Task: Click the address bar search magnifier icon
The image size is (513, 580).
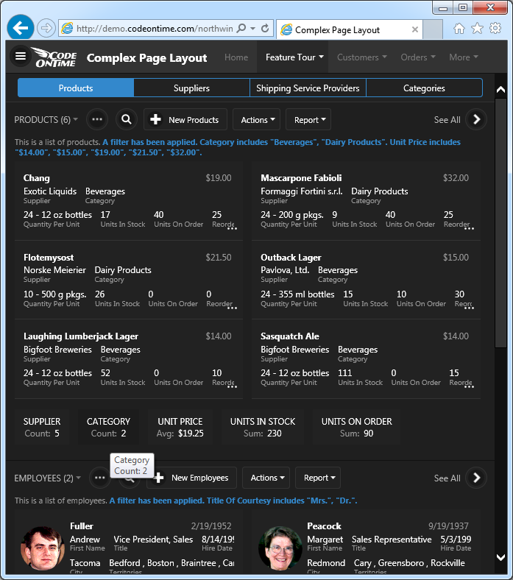Action: click(241, 29)
